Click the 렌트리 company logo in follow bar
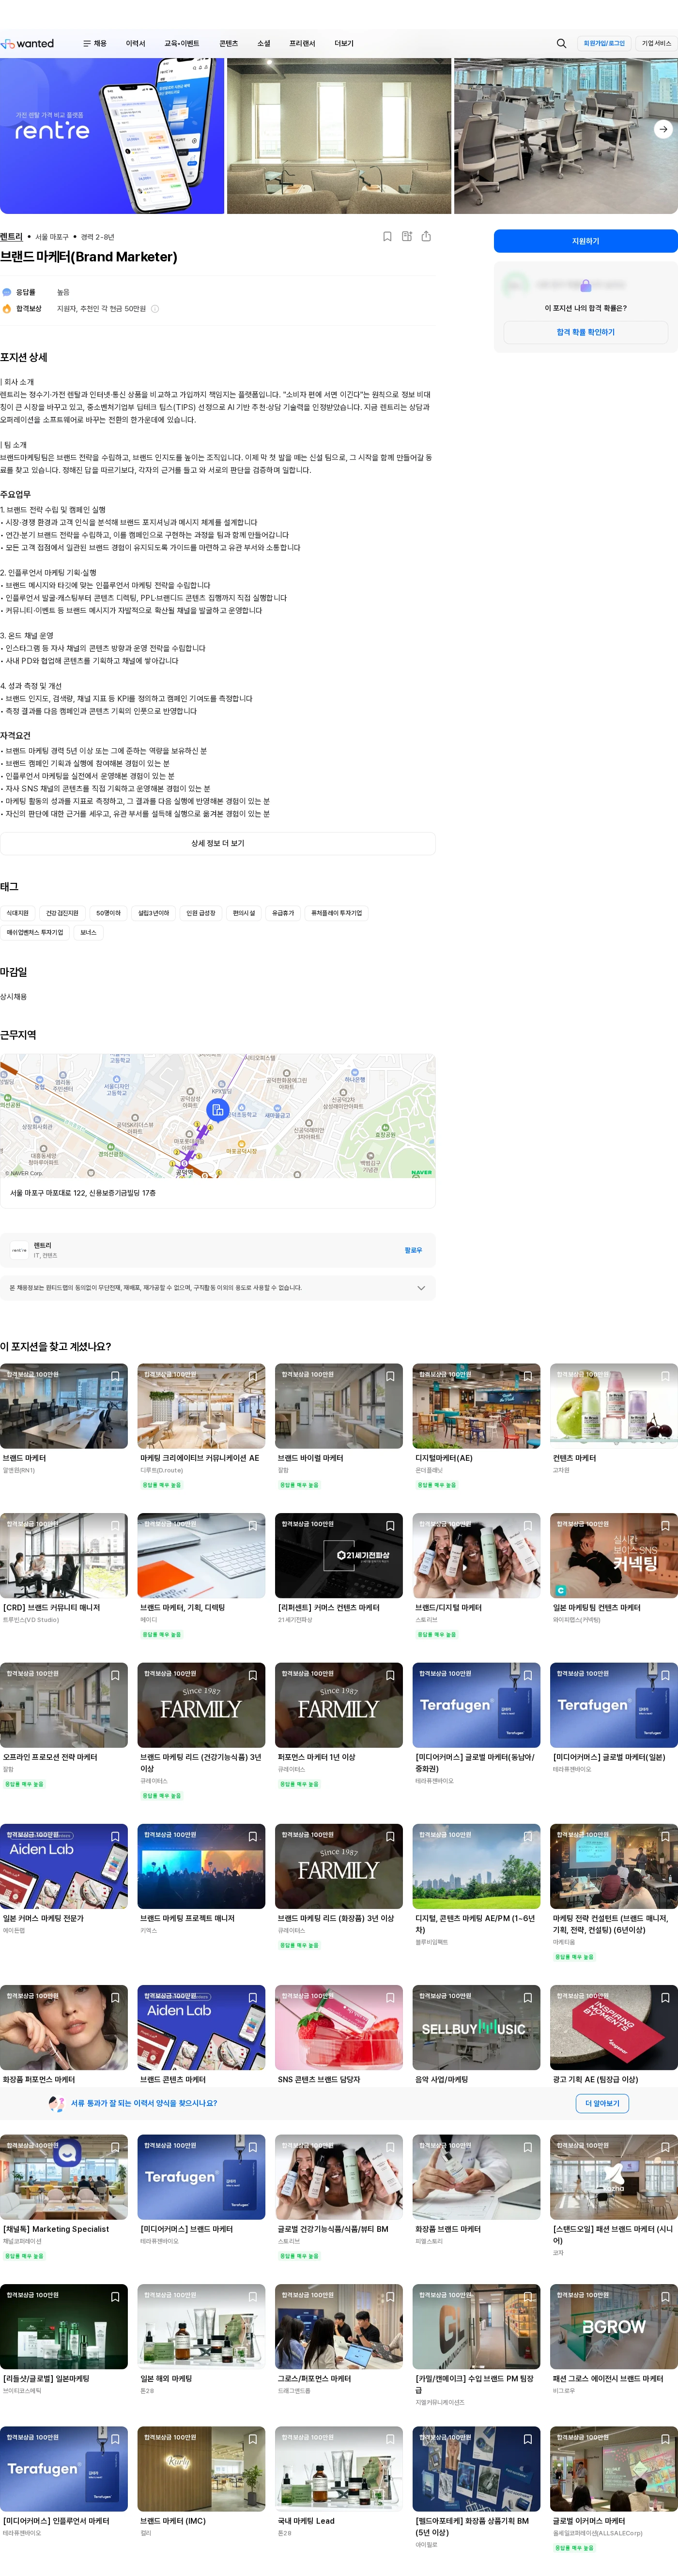The image size is (678, 2576). coord(19,1250)
